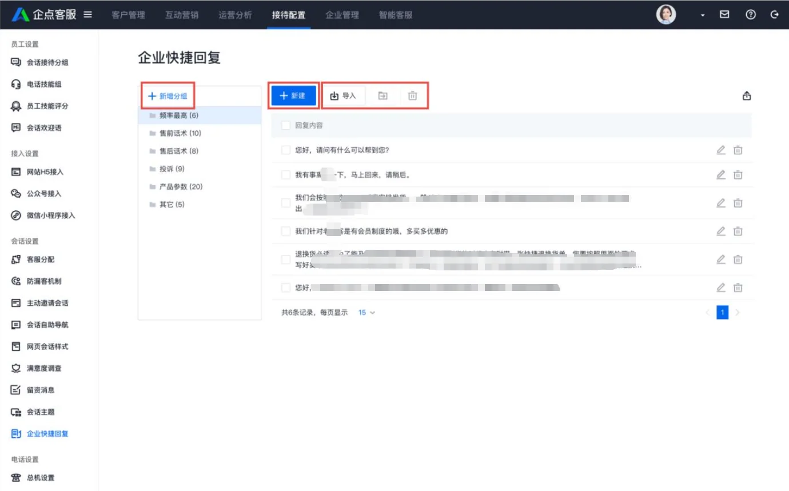Image resolution: width=789 pixels, height=491 pixels.
Task: Open the dropdown arrow beside the avatar
Action: 703,15
